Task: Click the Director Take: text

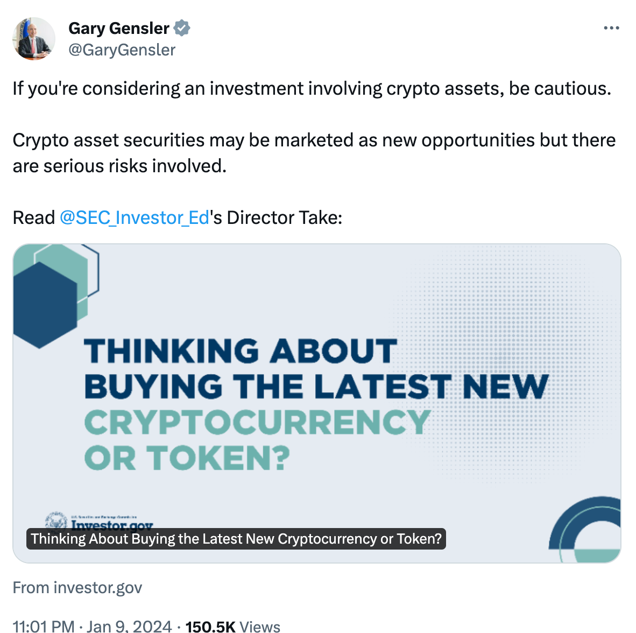Action: [285, 217]
